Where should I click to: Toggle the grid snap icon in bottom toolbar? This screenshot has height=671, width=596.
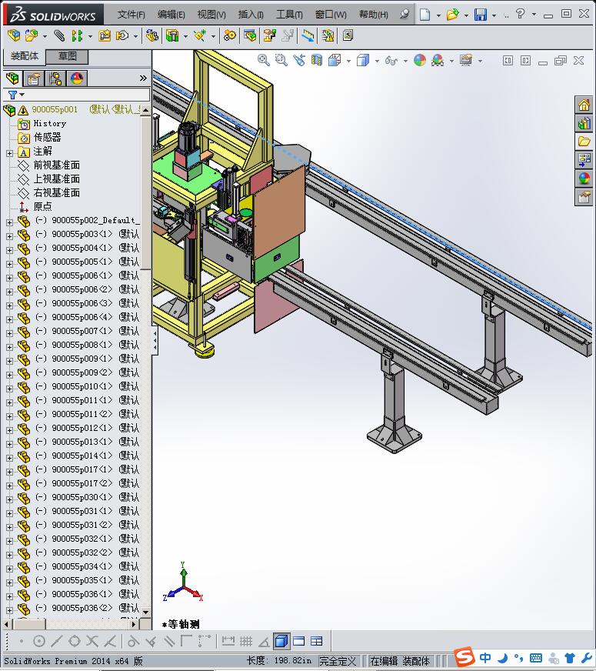(246, 641)
